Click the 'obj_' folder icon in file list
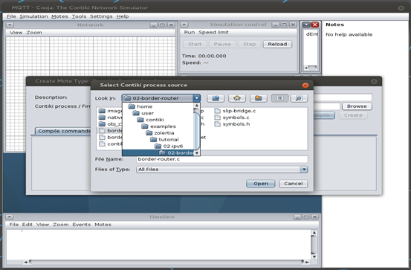411x270 pixels. 102,124
